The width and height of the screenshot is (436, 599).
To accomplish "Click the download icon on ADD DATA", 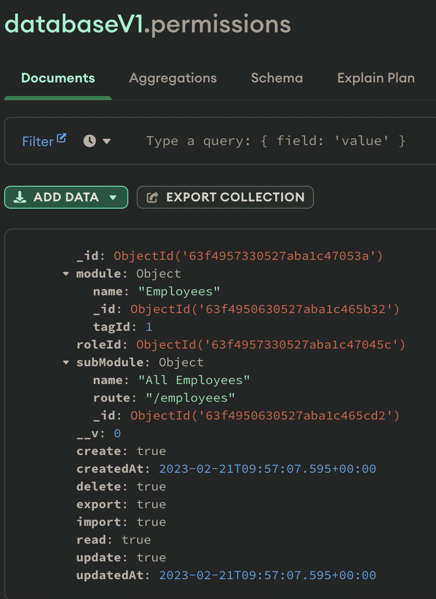I will coord(20,197).
